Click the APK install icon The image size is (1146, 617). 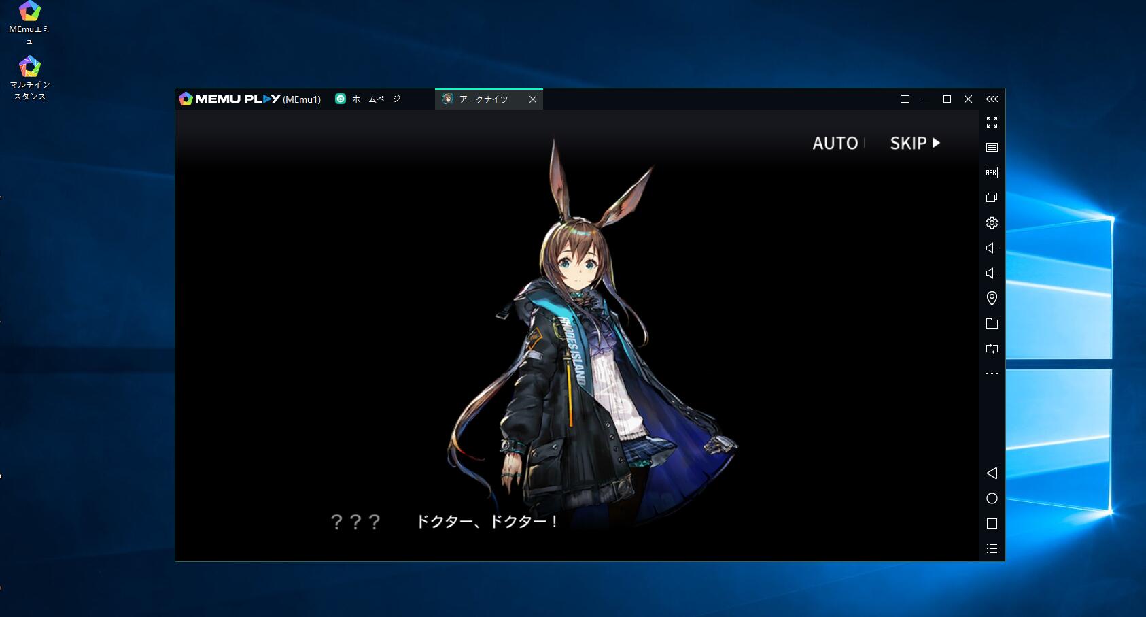(992, 173)
